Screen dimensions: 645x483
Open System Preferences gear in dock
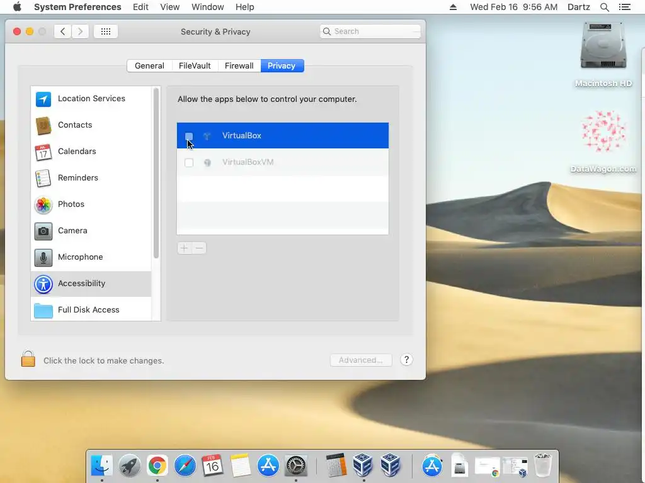[x=296, y=465]
